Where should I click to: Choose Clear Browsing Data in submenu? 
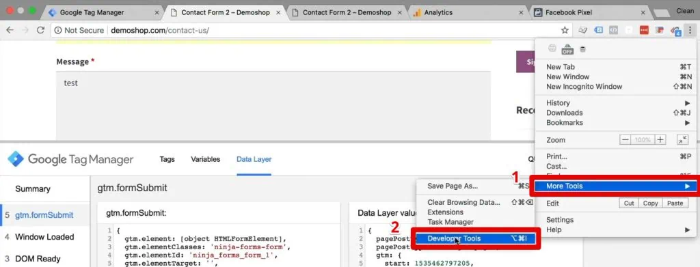[476, 202]
